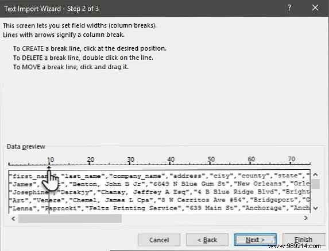
Task: Click the Help question mark icon
Action: click(x=289, y=8)
